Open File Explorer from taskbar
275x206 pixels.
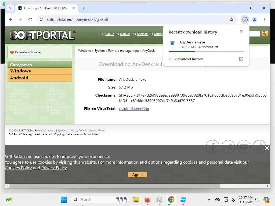pos(136,200)
